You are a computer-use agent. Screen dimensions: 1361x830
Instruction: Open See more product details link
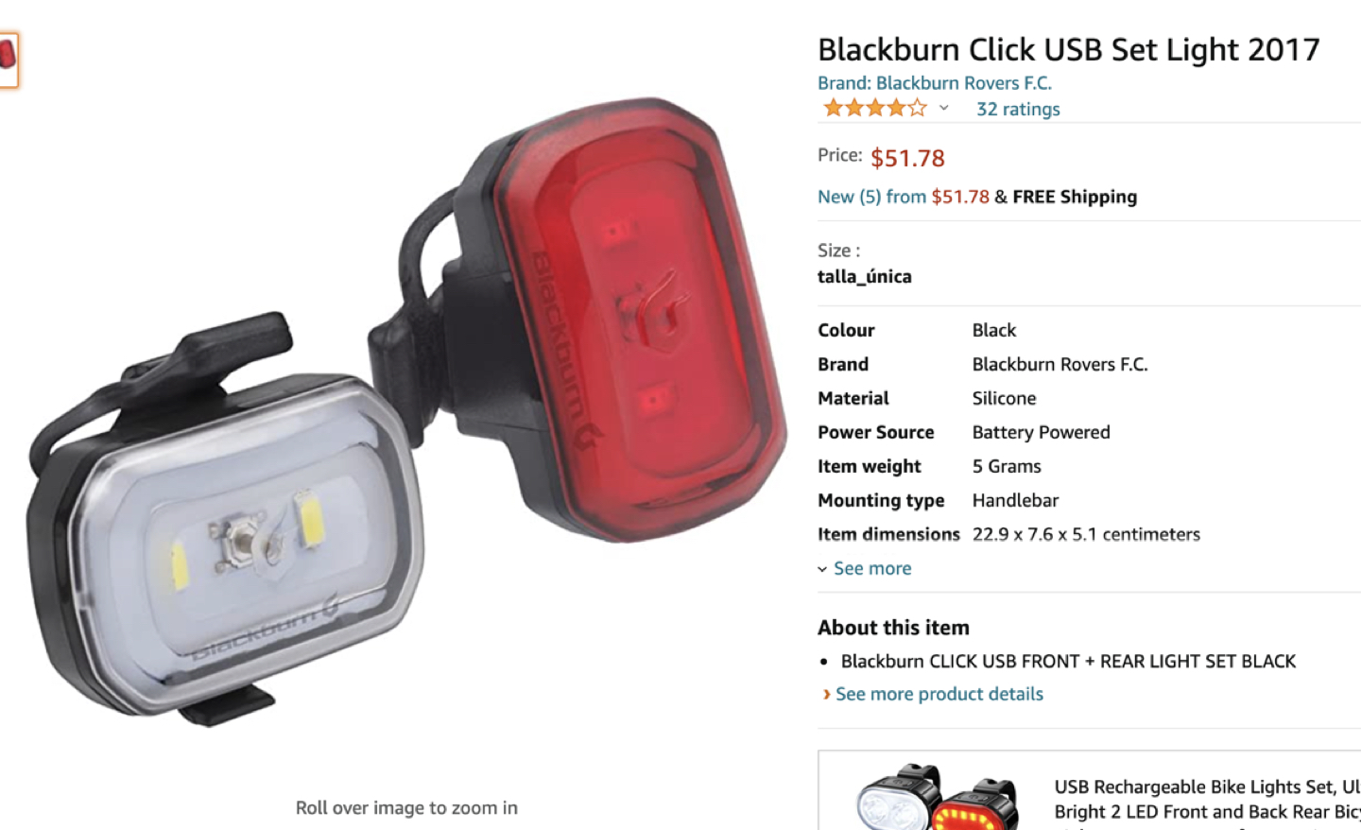939,694
